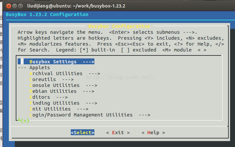The width and height of the screenshot is (235, 147).
Task: Open Editors submenu
Action: coord(49,97)
